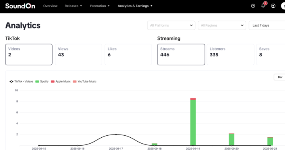285x150 pixels.
Task: Open notifications bell with 2 badge
Action: tap(263, 6)
